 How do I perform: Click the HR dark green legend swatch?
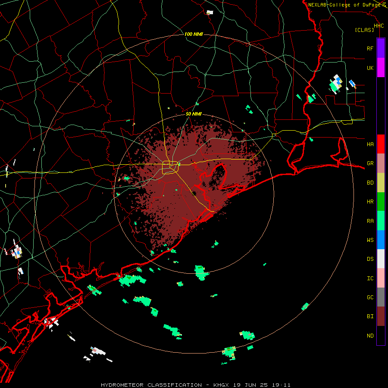[381, 202]
